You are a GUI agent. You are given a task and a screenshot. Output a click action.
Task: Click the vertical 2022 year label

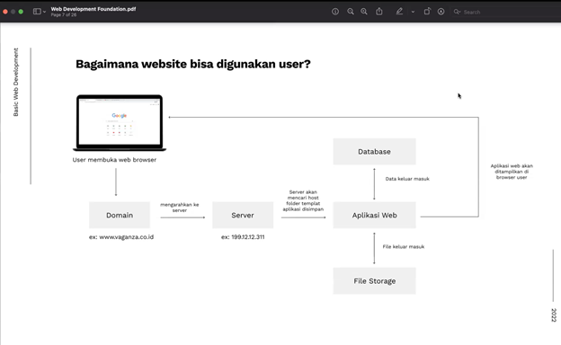554,315
